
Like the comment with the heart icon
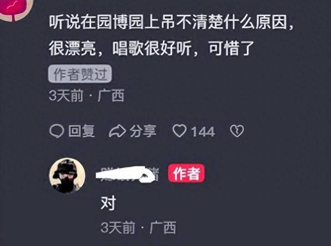(180, 131)
